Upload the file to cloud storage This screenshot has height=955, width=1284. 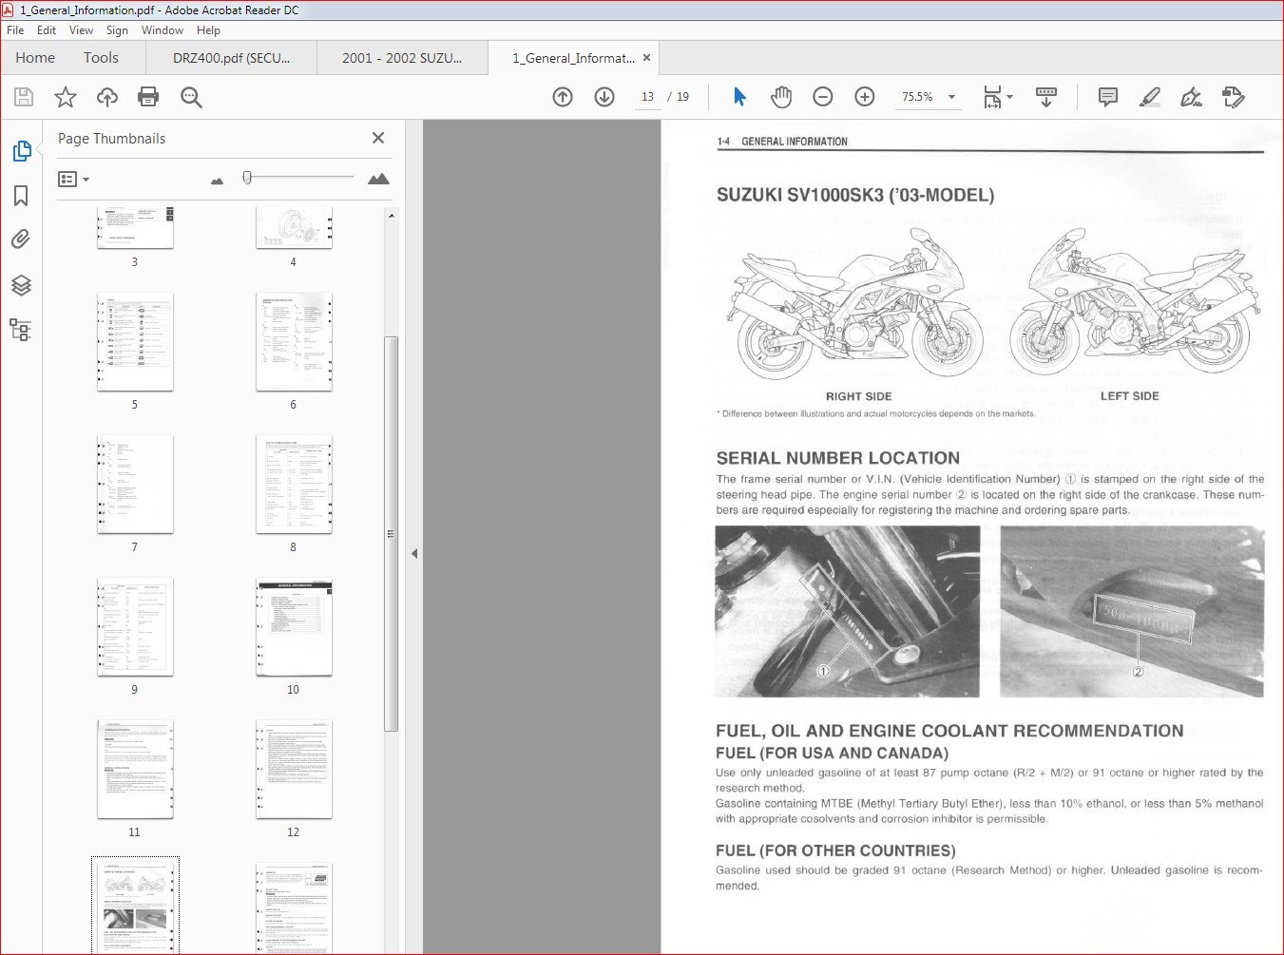pos(107,97)
